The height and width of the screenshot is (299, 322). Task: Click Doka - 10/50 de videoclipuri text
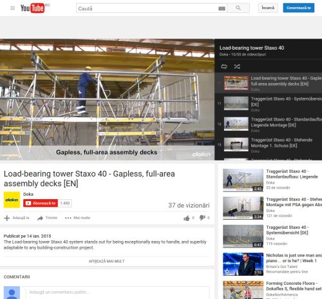[243, 55]
